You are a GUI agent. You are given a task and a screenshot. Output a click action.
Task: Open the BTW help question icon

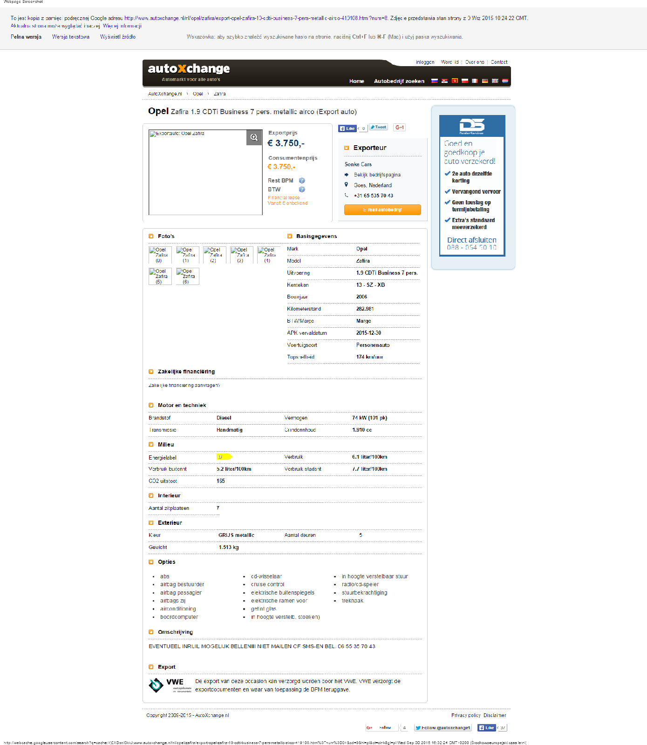point(302,190)
